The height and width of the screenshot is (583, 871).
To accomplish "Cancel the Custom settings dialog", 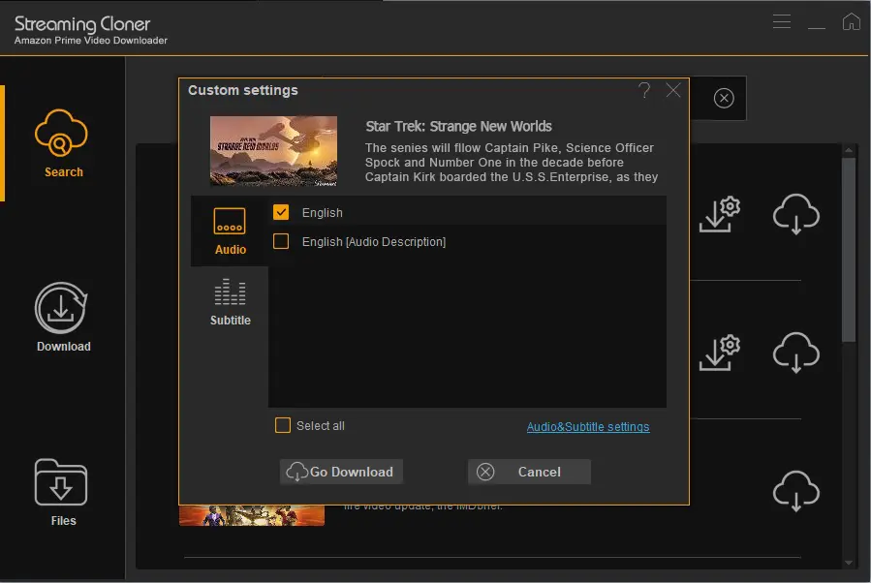I will [529, 472].
